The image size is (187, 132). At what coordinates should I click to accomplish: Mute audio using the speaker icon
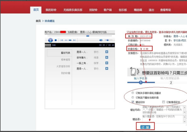101,40
